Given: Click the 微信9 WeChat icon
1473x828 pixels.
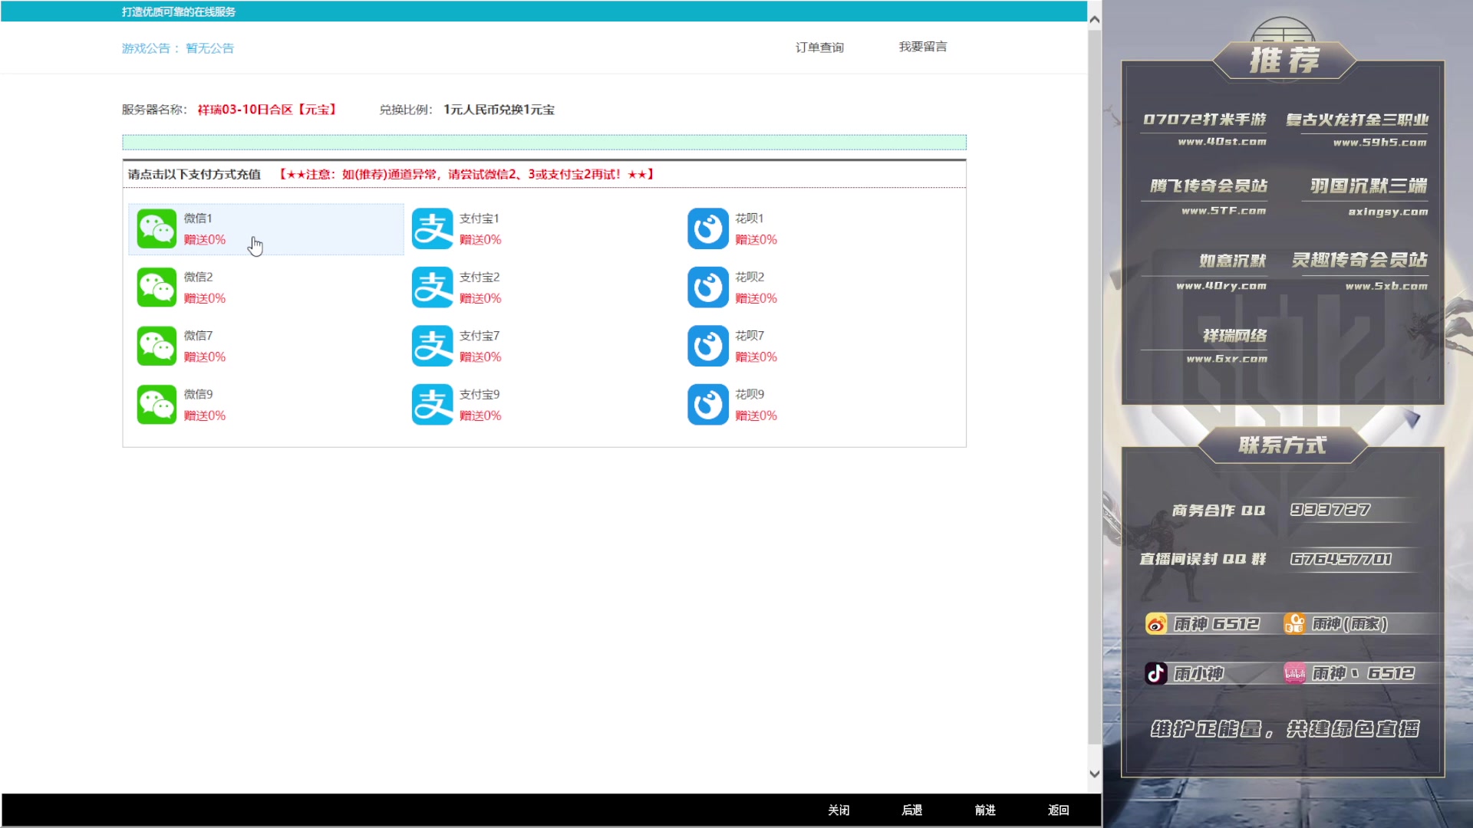Looking at the screenshot, I should [157, 405].
